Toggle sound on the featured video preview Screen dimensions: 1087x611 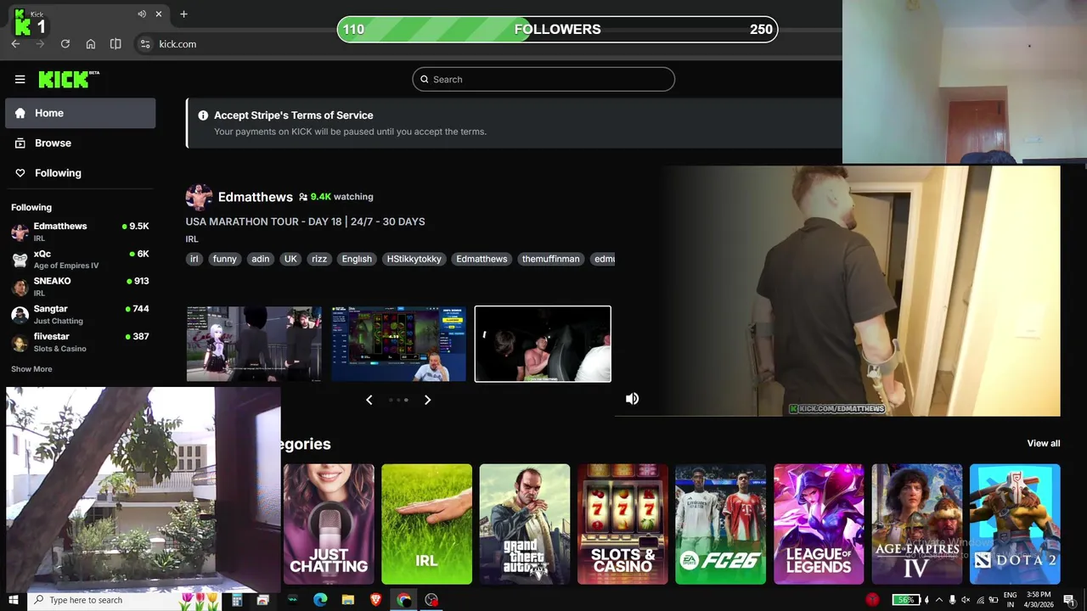pos(632,399)
